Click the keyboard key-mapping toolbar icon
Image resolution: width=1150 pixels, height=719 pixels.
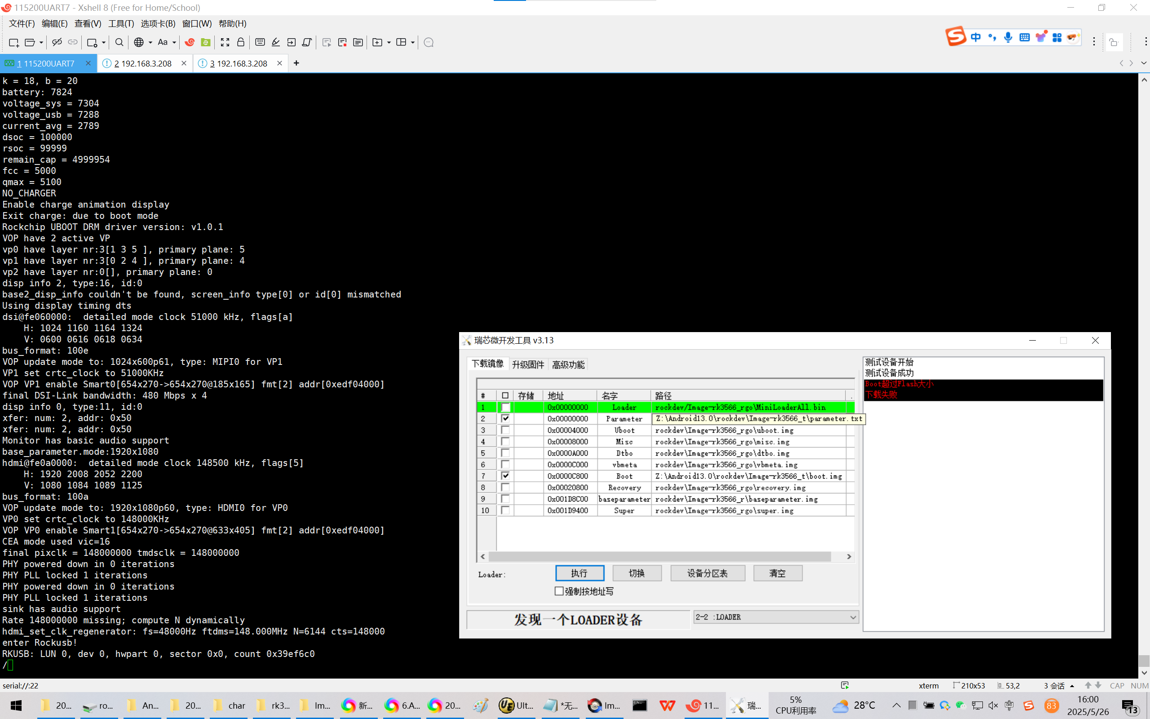[260, 42]
